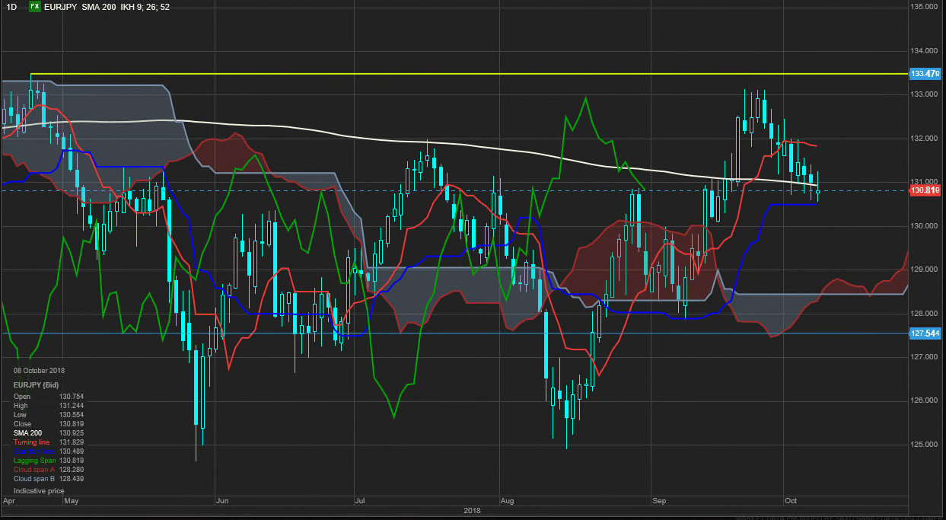Click the Sep label on the time axis
This screenshot has width=946, height=520.
[659, 502]
